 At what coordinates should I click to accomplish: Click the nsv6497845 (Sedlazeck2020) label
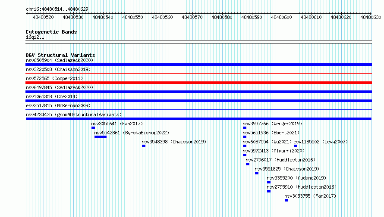pos(60,87)
